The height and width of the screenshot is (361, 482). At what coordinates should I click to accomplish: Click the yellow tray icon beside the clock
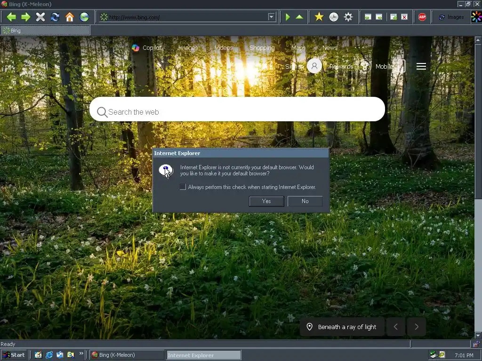[x=442, y=354]
